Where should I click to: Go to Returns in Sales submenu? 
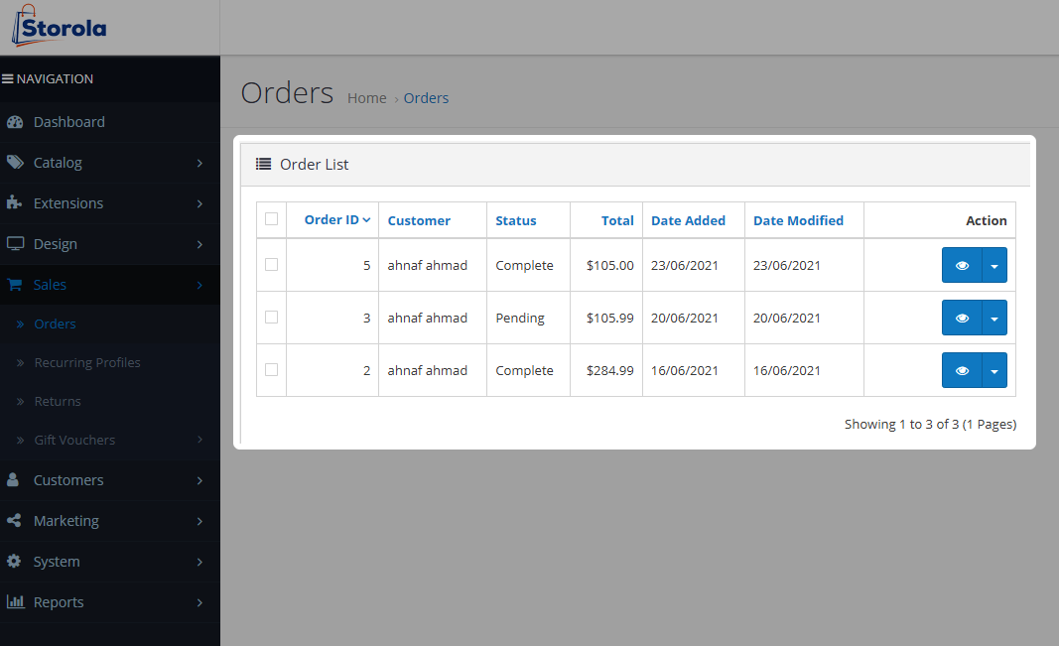(58, 401)
